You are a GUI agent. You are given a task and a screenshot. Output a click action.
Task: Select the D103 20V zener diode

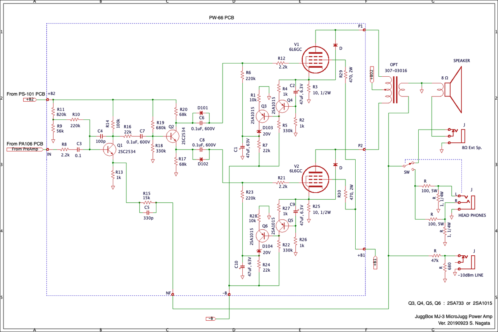click(x=259, y=132)
